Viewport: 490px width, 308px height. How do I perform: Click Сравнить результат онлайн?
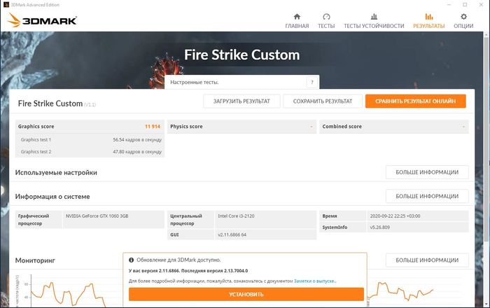[x=415, y=101]
